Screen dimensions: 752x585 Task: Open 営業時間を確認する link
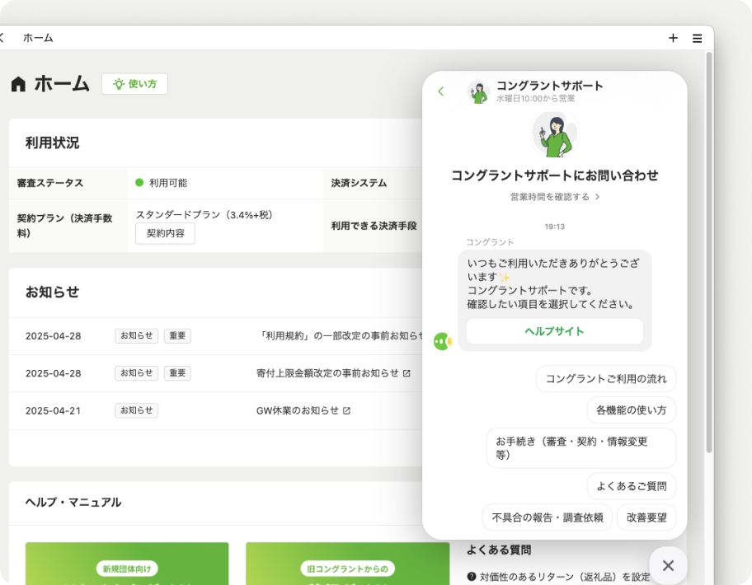pos(554,197)
